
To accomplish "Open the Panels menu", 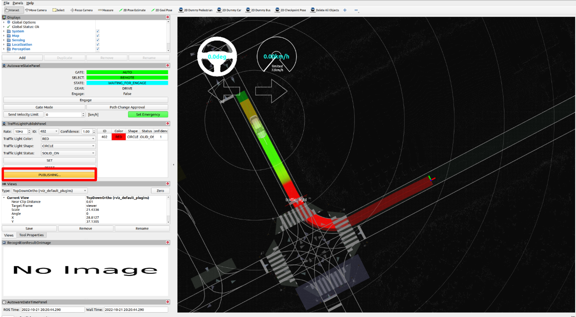I will 17,3.
